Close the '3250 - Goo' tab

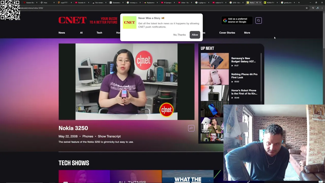click(x=243, y=3)
